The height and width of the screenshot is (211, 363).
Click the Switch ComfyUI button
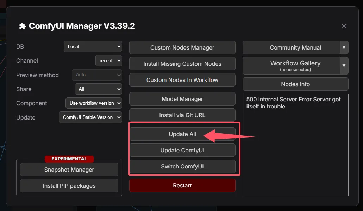tap(182, 166)
